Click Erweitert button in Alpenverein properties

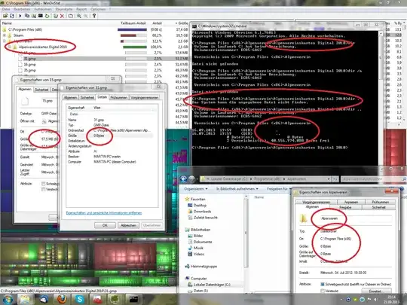tap(376, 291)
